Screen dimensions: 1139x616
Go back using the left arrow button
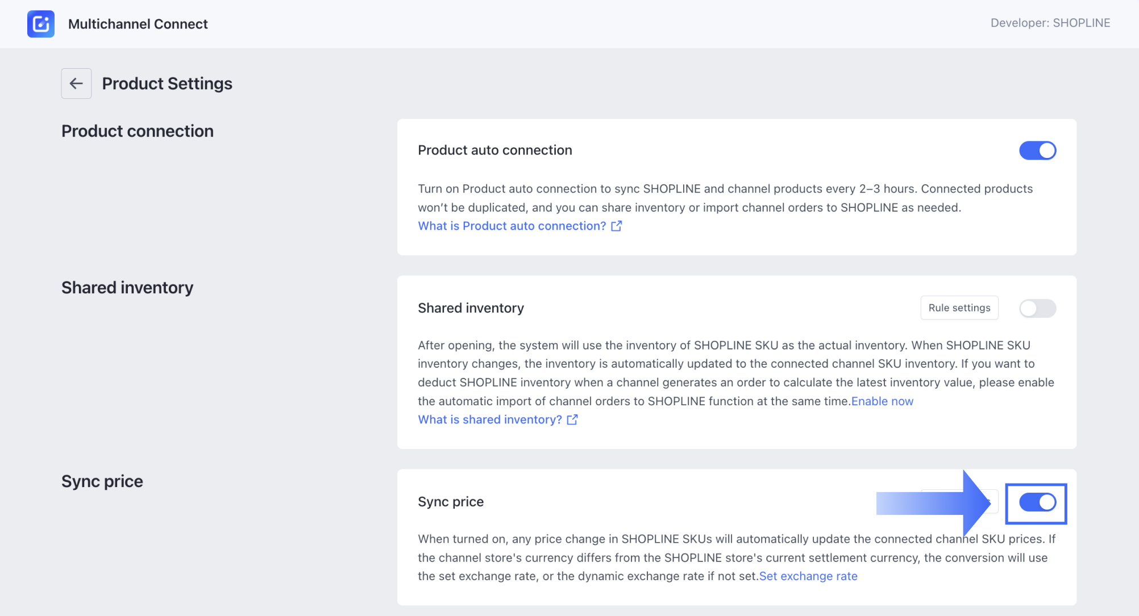click(76, 84)
